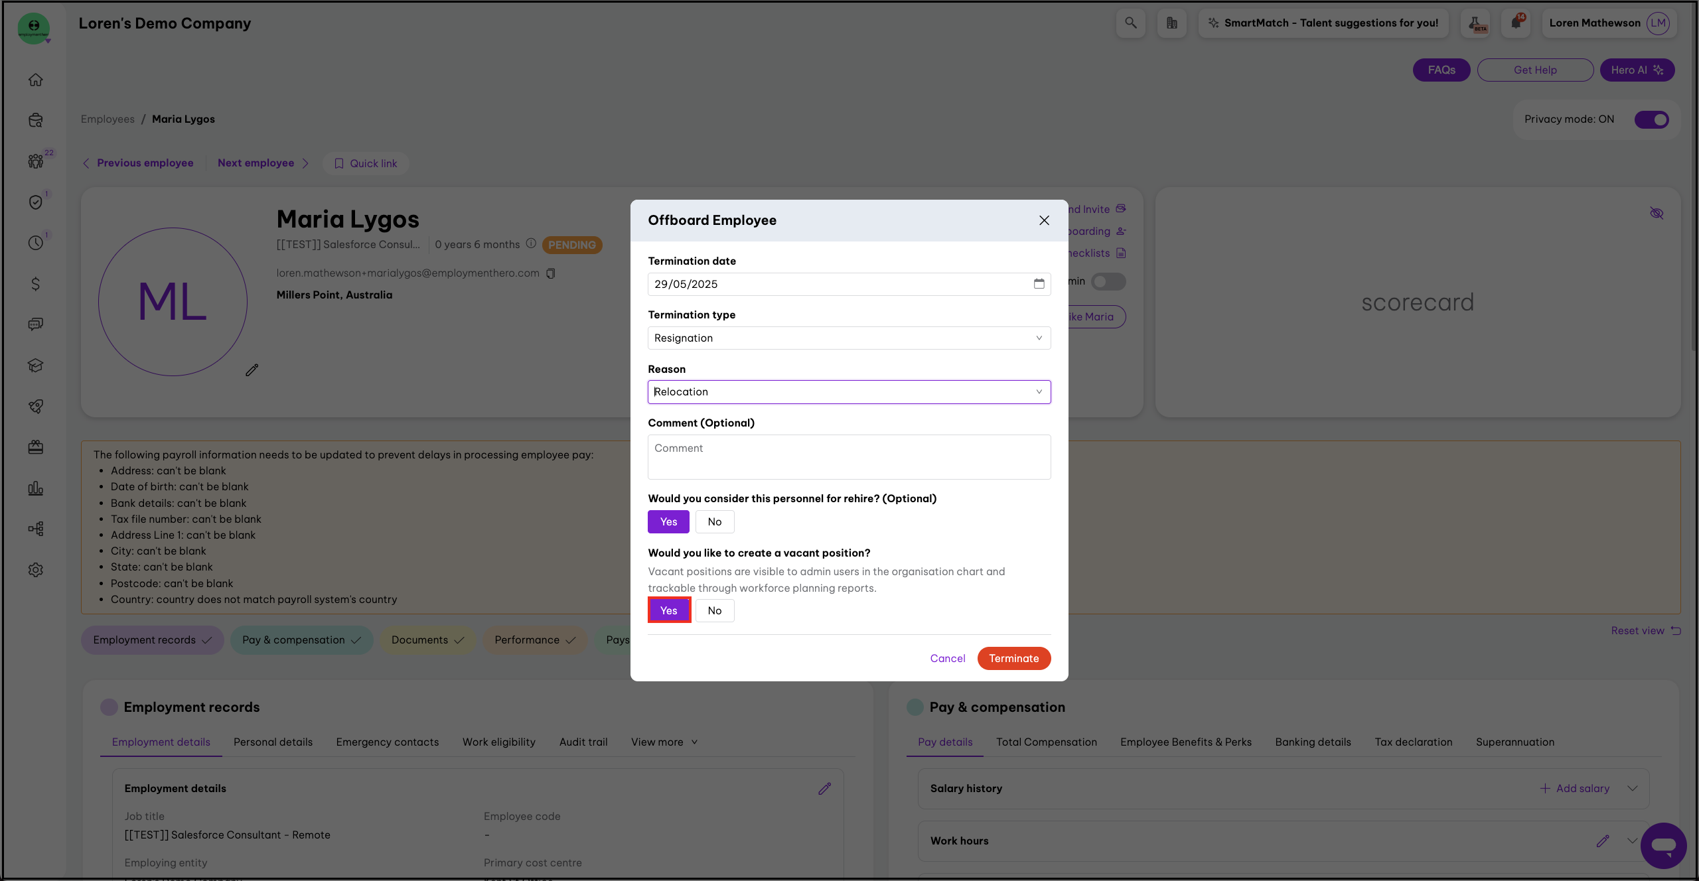This screenshot has height=881, width=1699.
Task: Toggle Privacy mode switch off
Action: click(1651, 119)
